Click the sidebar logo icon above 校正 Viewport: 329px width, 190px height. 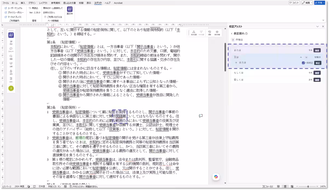tap(11, 35)
